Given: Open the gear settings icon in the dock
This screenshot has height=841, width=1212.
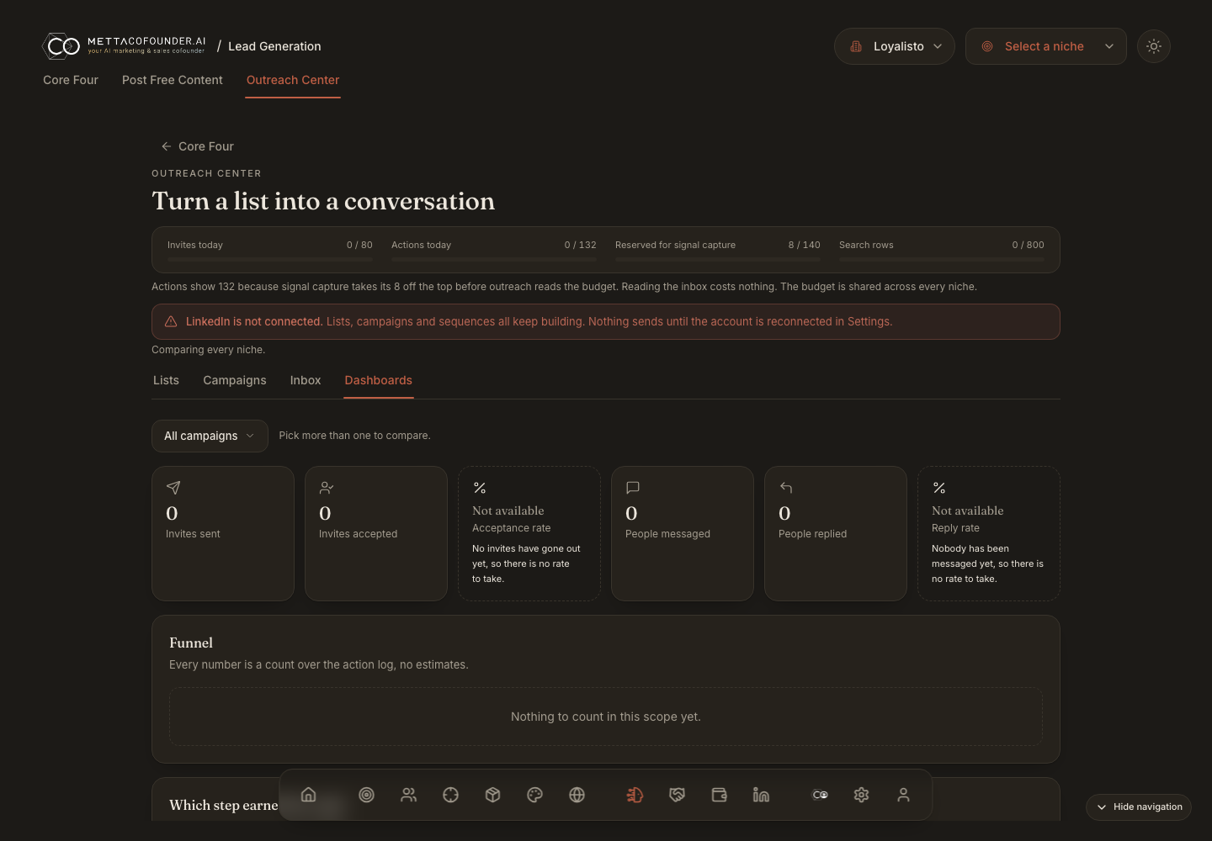Looking at the screenshot, I should pyautogui.click(x=861, y=795).
